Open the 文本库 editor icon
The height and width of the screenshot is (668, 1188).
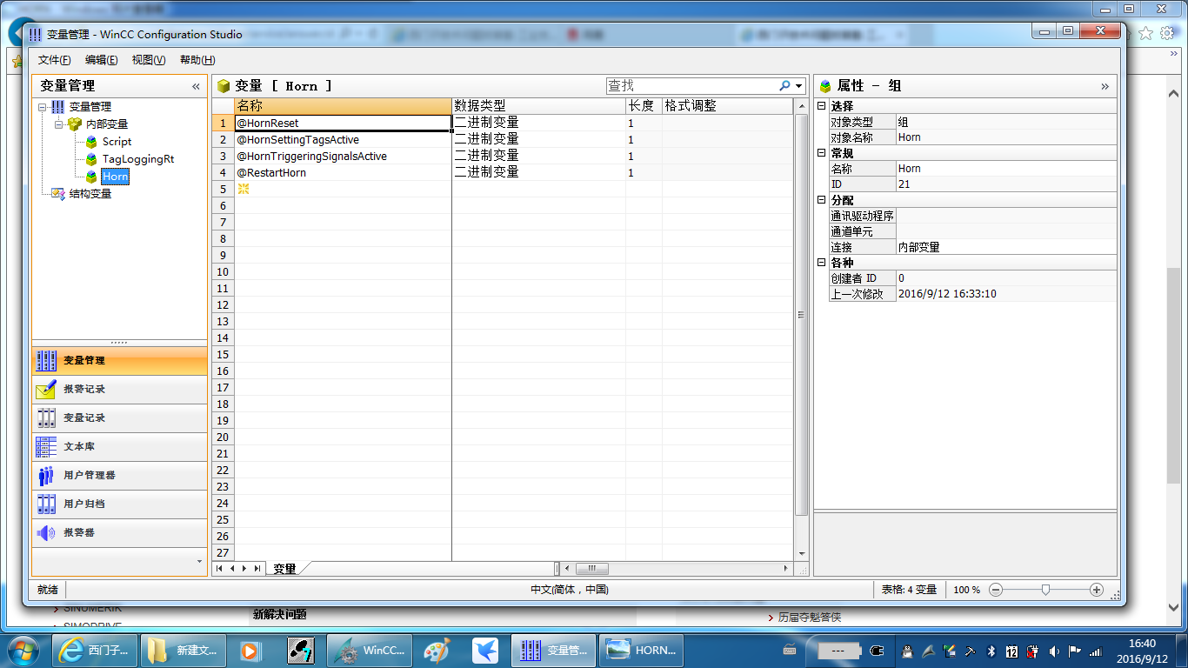[46, 447]
